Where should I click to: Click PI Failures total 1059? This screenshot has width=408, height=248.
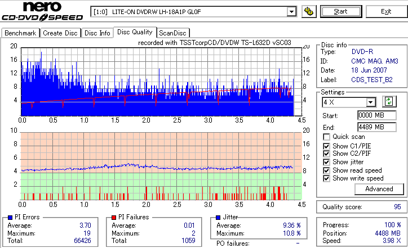[188, 241]
